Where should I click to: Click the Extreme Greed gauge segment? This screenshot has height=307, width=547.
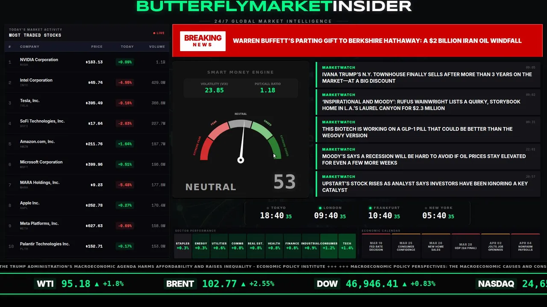[275, 149]
